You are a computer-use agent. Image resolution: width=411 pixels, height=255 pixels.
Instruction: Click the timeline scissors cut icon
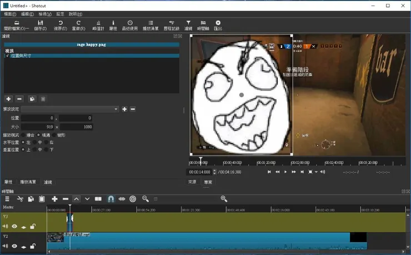tap(20, 199)
